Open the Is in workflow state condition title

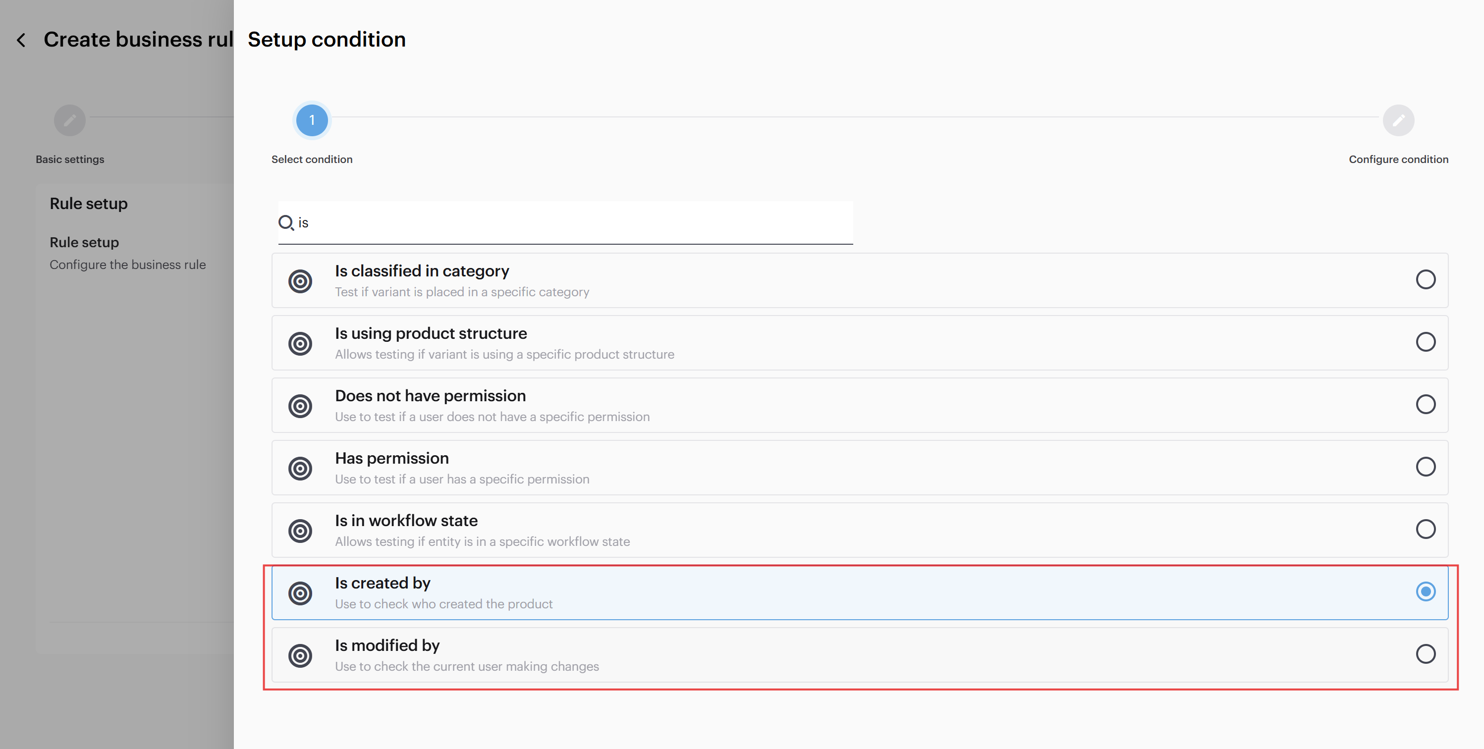point(406,520)
